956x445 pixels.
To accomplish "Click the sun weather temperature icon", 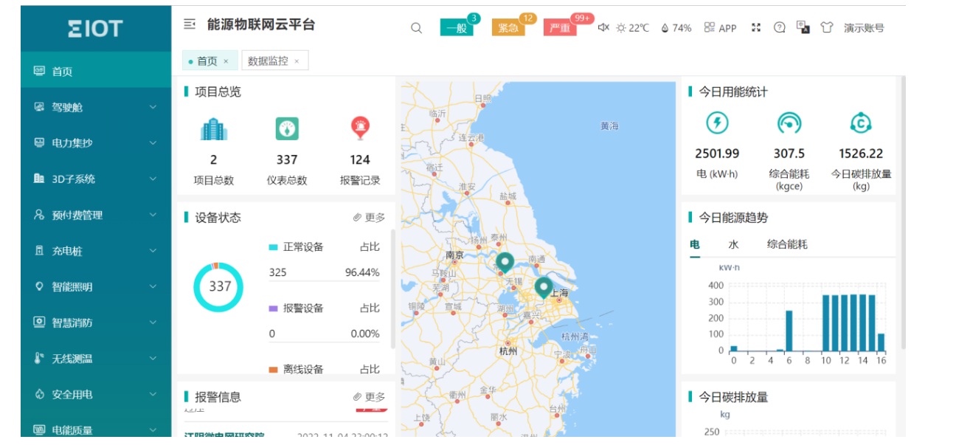I will 621,28.
